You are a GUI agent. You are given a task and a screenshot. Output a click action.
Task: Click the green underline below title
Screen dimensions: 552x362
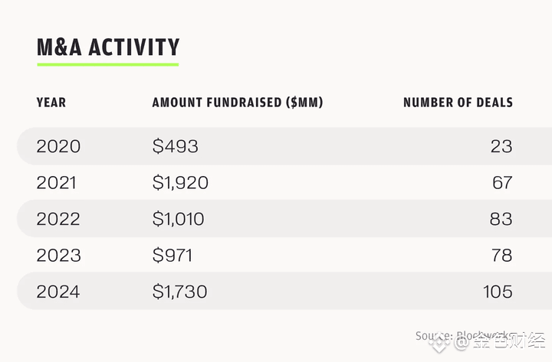[x=108, y=64]
